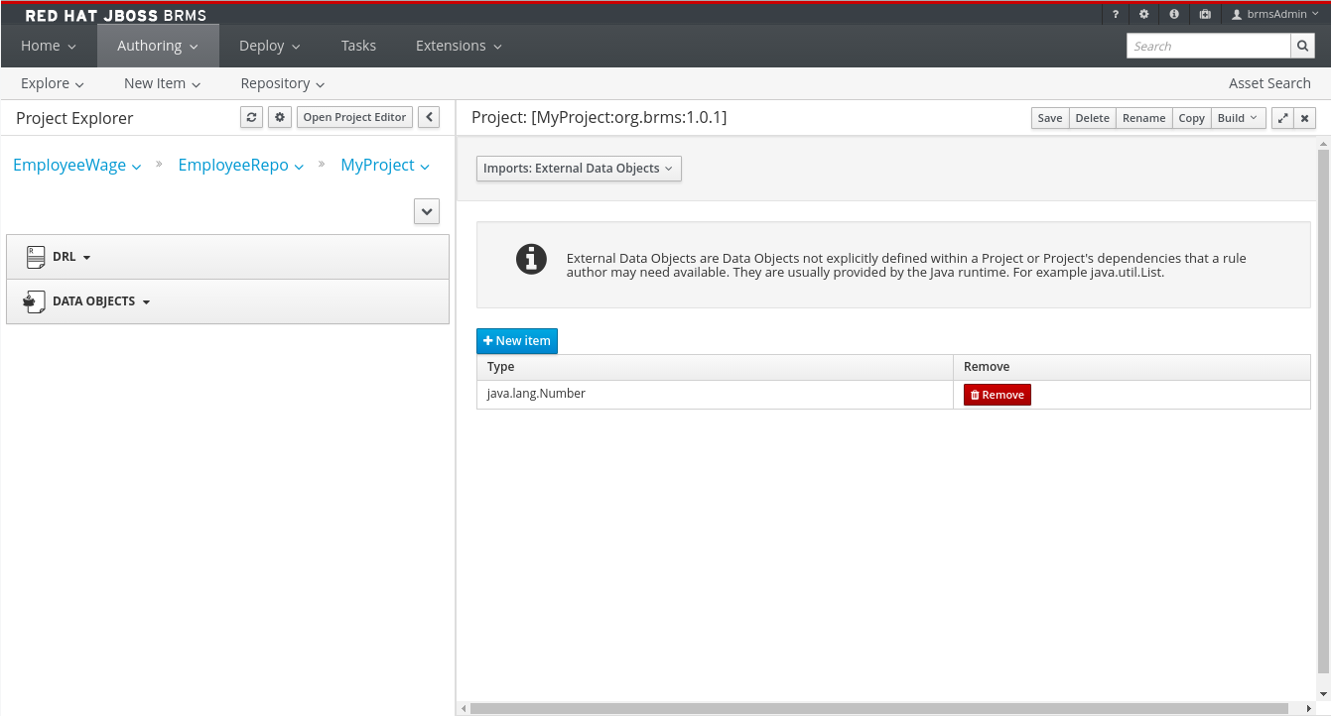Open the Deploy menu
Image resolution: width=1331 pixels, height=716 pixels.
[270, 46]
